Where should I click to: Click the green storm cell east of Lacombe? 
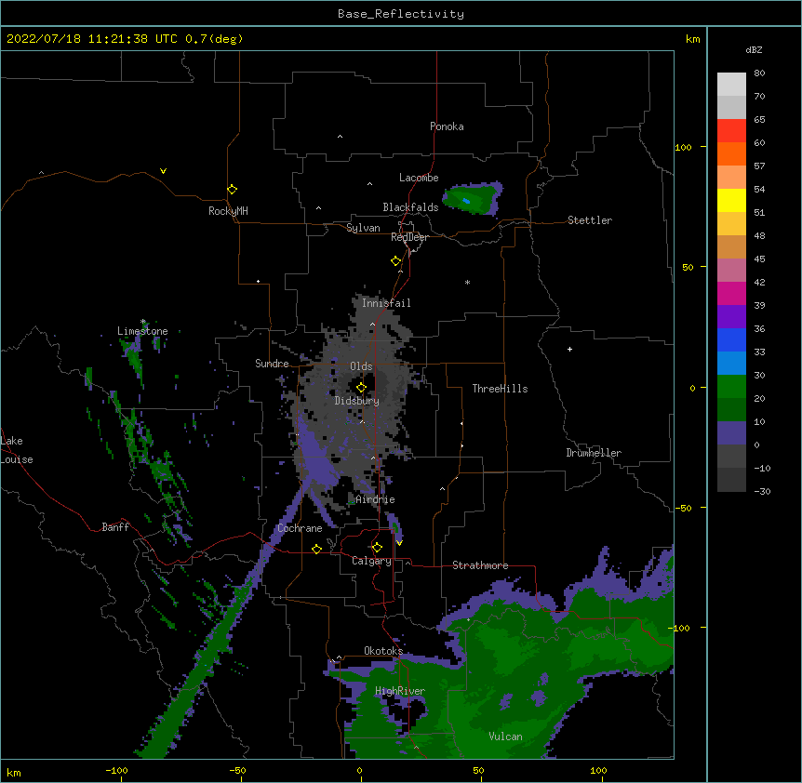tap(472, 199)
